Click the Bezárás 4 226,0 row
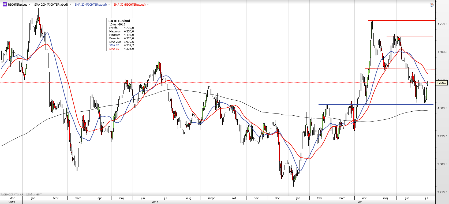This screenshot has width=449, height=204. pyautogui.click(x=121, y=38)
